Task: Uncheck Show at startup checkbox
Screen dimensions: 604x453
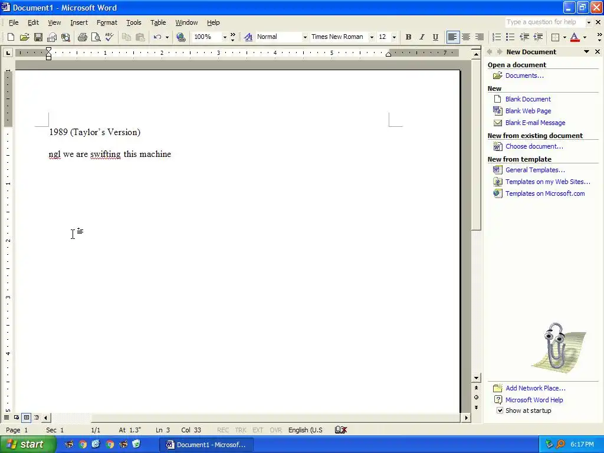Action: pos(500,411)
